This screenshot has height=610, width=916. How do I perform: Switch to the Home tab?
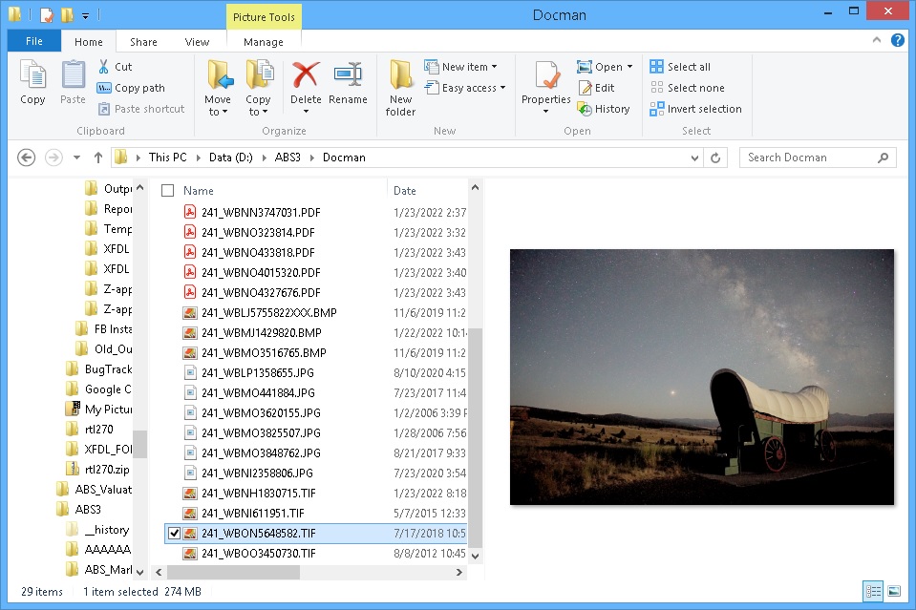[88, 42]
